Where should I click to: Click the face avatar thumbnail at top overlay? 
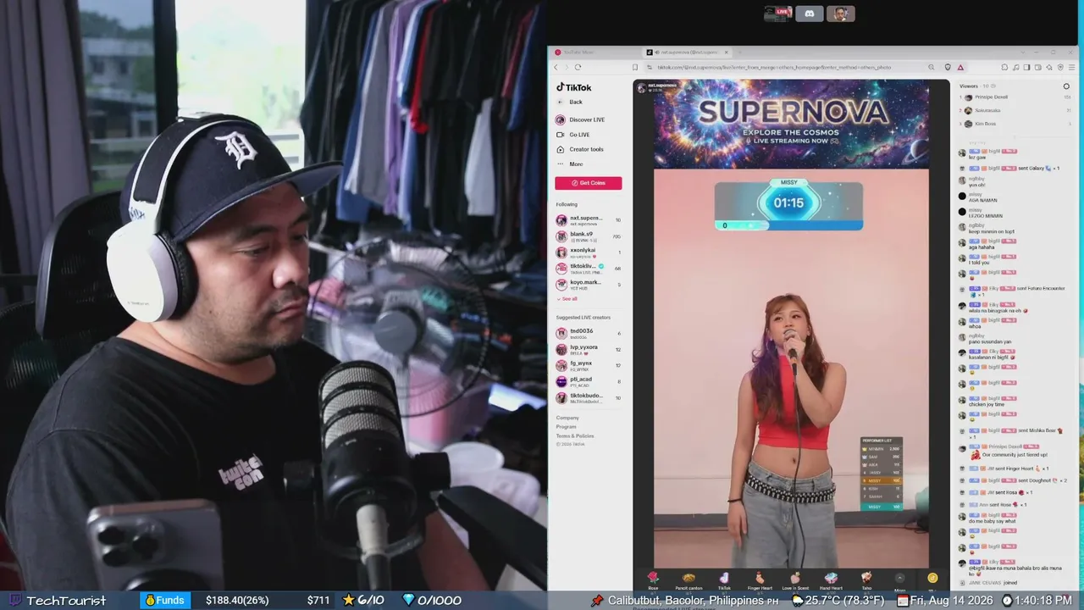tap(841, 14)
